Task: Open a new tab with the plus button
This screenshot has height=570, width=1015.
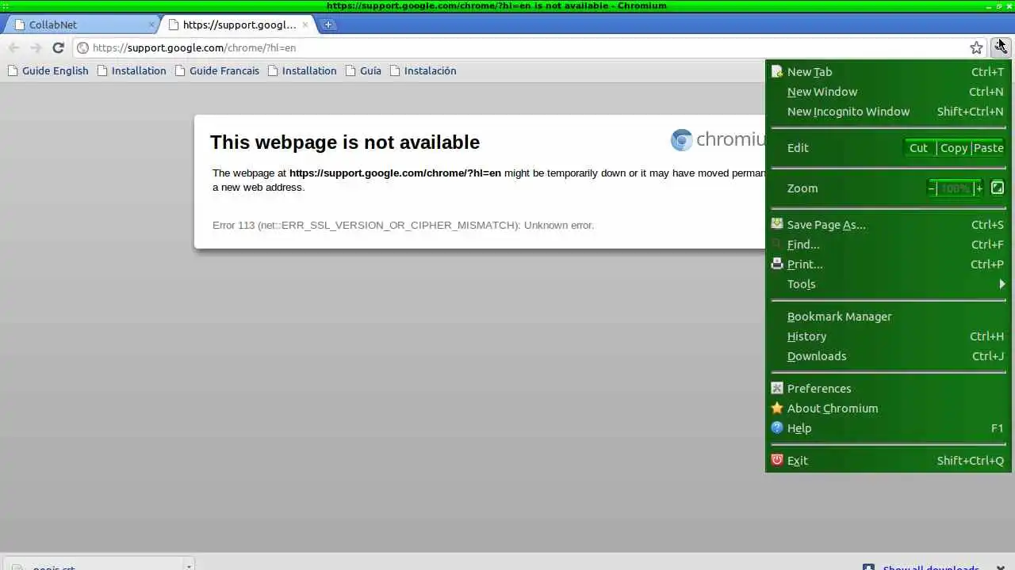Action: [327, 25]
